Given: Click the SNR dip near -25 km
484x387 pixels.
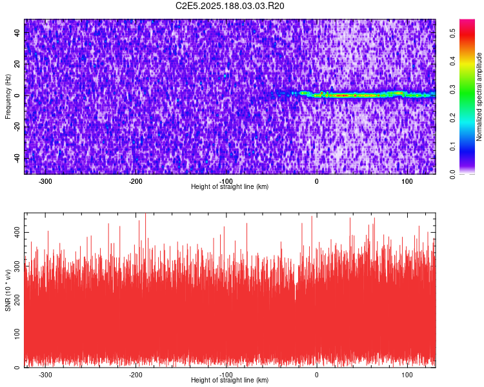Looking at the screenshot, I should click(x=295, y=283).
